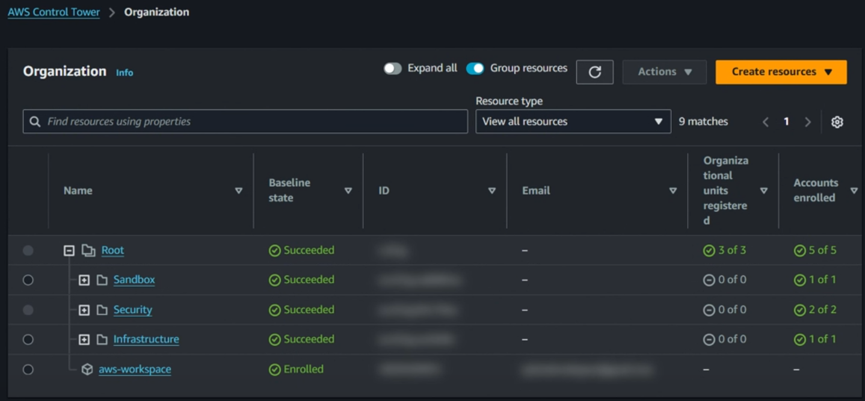Sort by the ID column arrow

[492, 191]
